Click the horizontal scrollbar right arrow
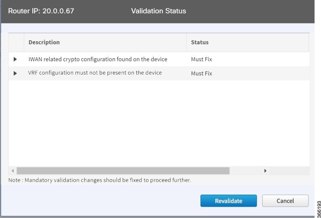 [x=265, y=171]
